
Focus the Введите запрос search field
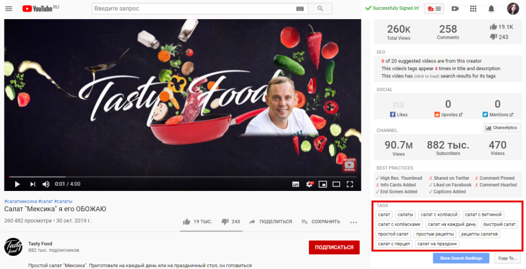click(195, 9)
